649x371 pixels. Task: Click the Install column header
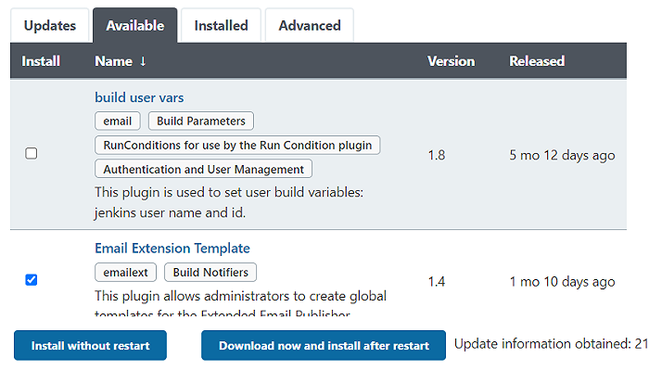point(41,61)
